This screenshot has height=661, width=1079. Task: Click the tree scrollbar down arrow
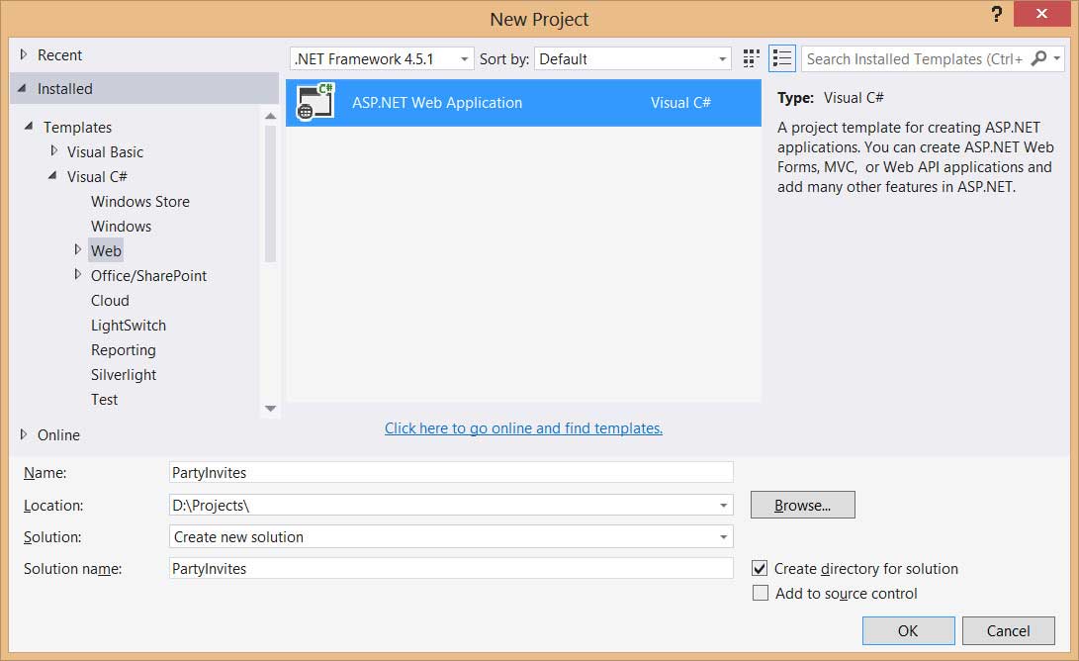pos(270,409)
